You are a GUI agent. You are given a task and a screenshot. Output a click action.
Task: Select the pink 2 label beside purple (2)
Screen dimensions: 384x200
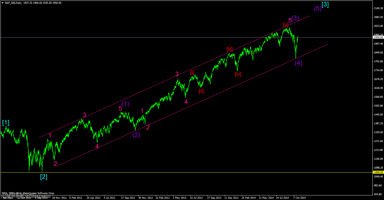pos(148,127)
